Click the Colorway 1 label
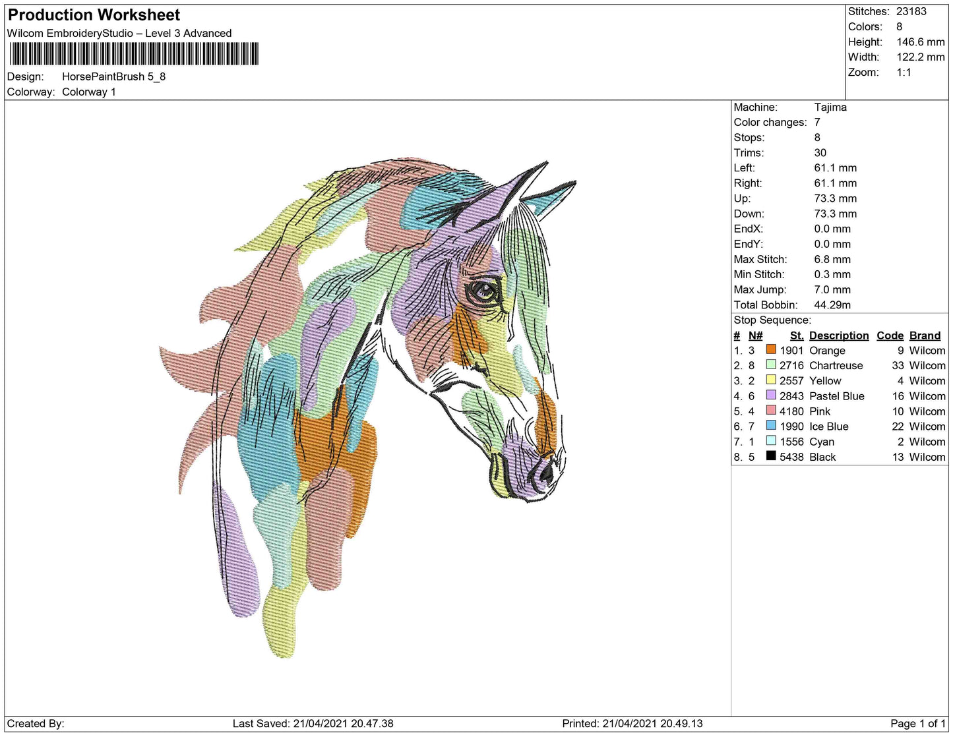Viewport: 953px width, 733px height. tap(88, 92)
